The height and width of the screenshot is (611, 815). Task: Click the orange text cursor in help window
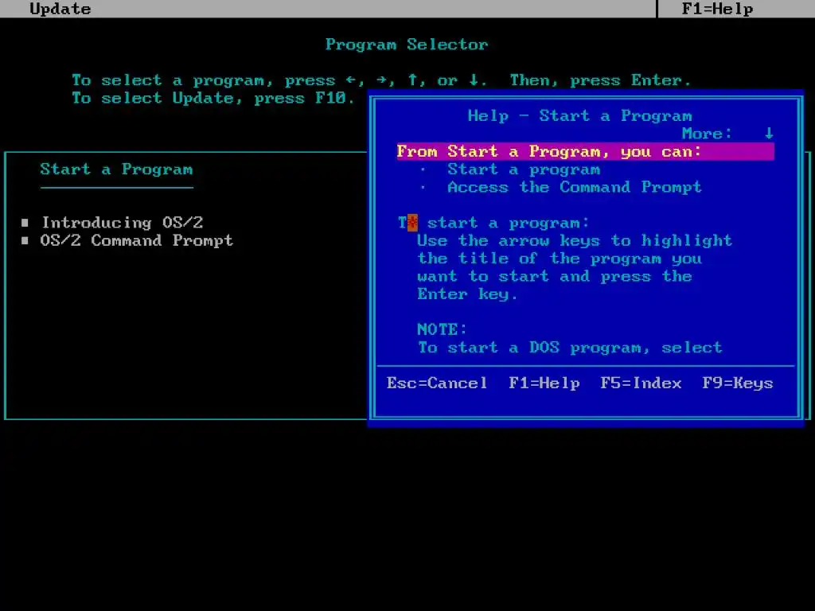[412, 223]
